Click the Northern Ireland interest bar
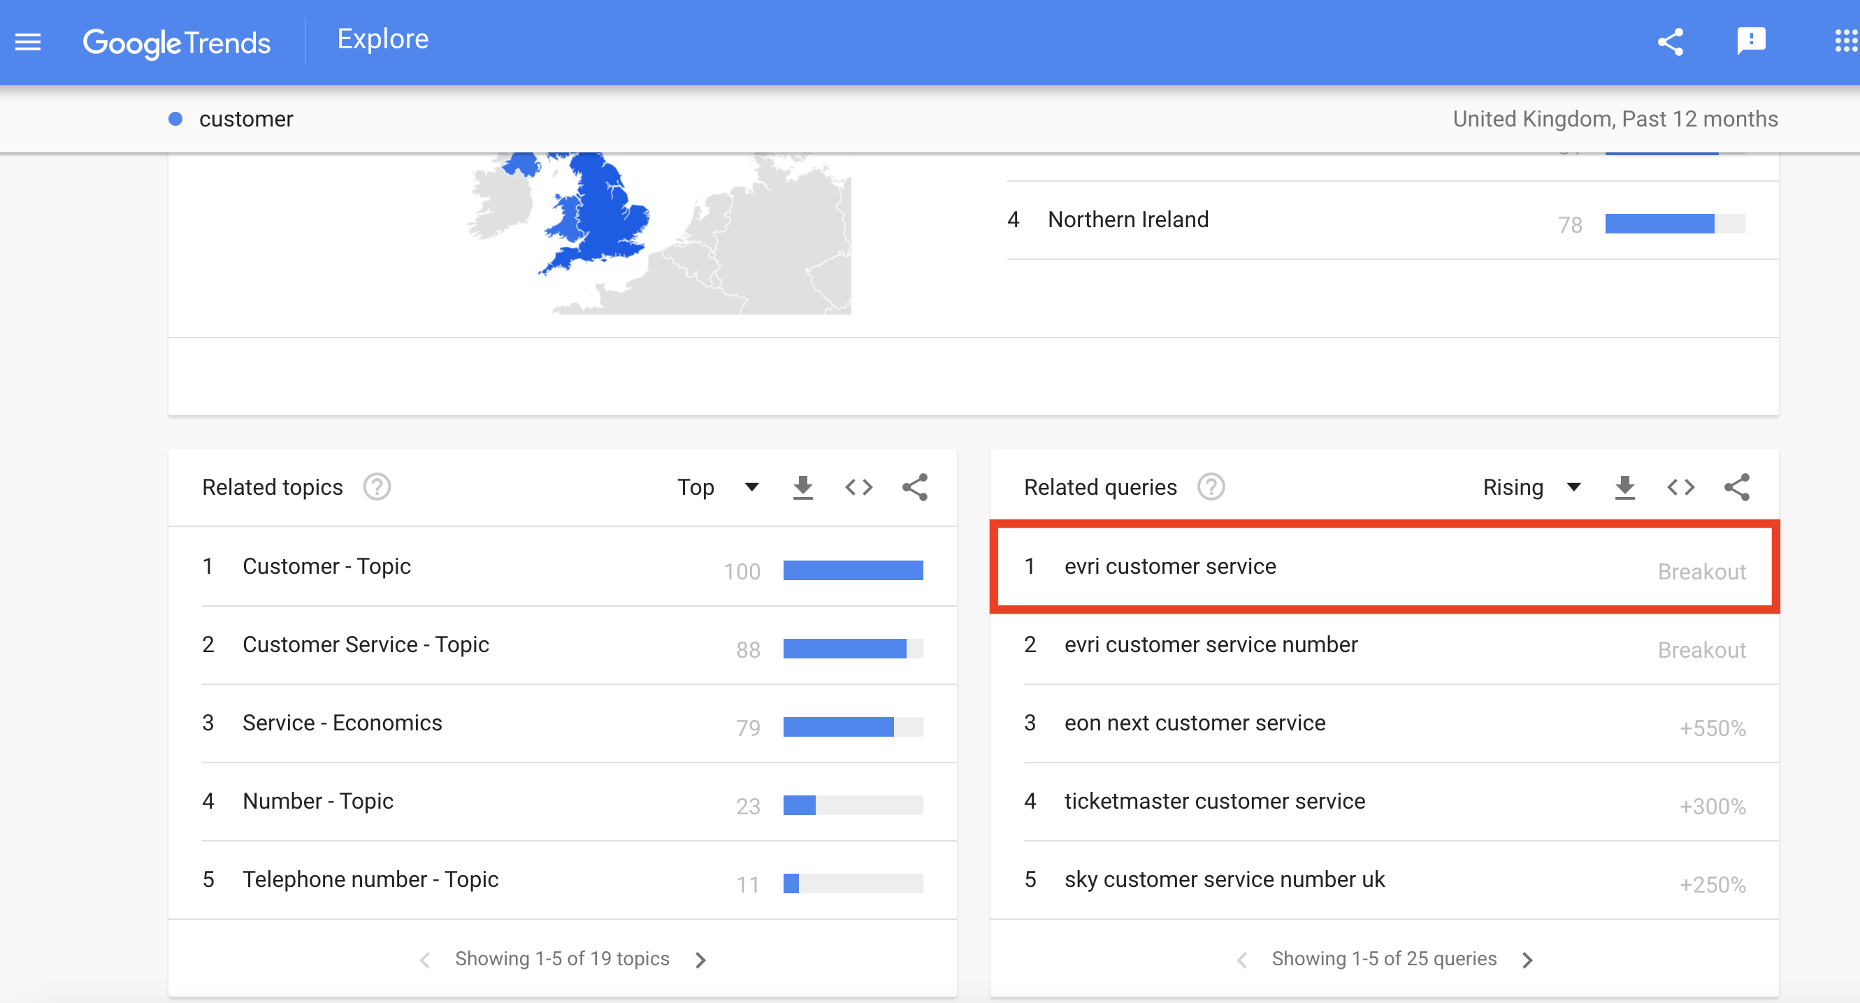1860x1003 pixels. pos(1675,224)
